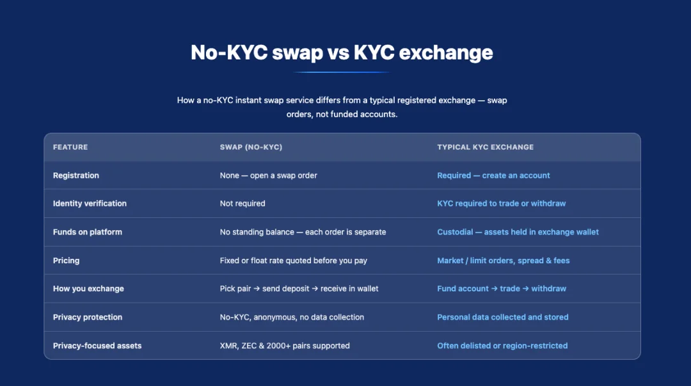Screen dimensions: 691x386
Task: Click the subtitle paragraph about instant swap service
Action: (x=342, y=107)
